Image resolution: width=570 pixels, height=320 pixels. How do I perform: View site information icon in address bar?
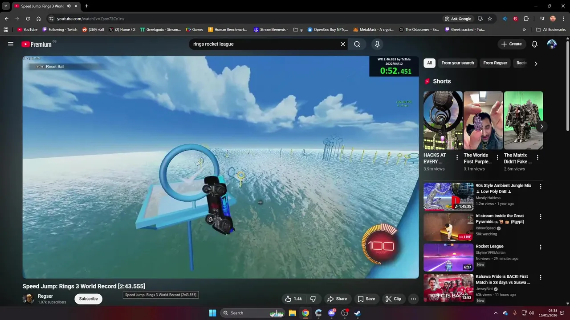[51, 19]
